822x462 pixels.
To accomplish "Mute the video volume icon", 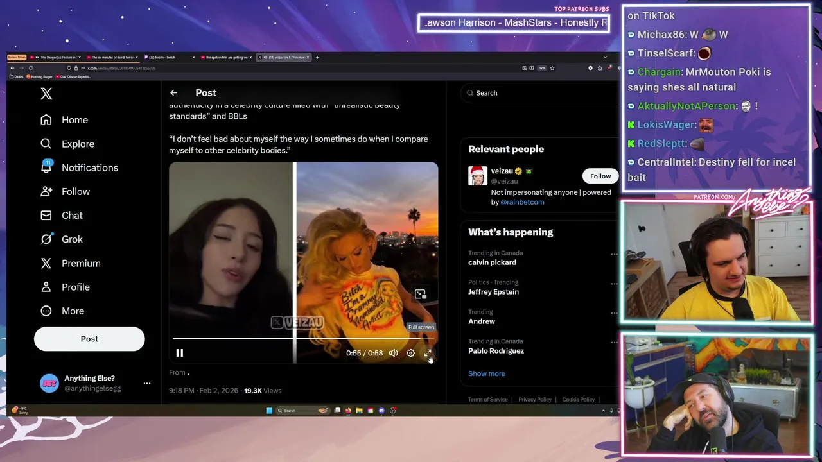I will pyautogui.click(x=393, y=353).
